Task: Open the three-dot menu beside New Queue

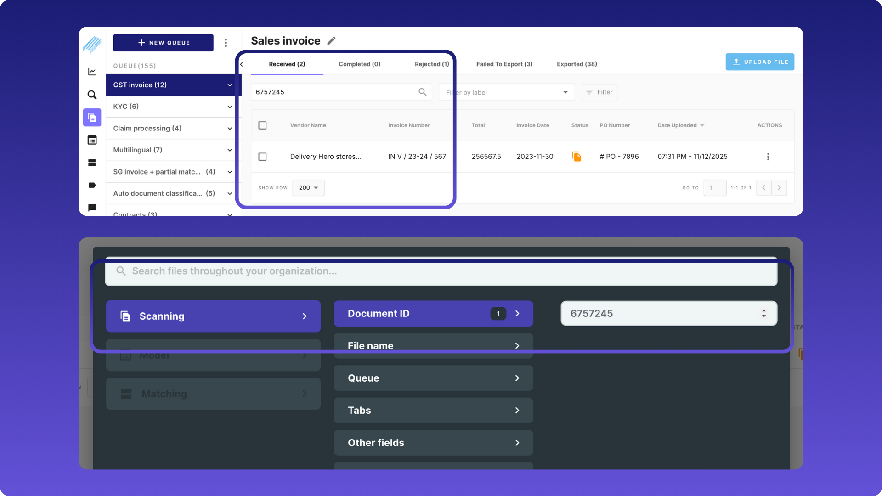Action: pos(226,43)
